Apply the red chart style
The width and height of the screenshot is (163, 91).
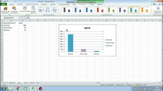100,10
